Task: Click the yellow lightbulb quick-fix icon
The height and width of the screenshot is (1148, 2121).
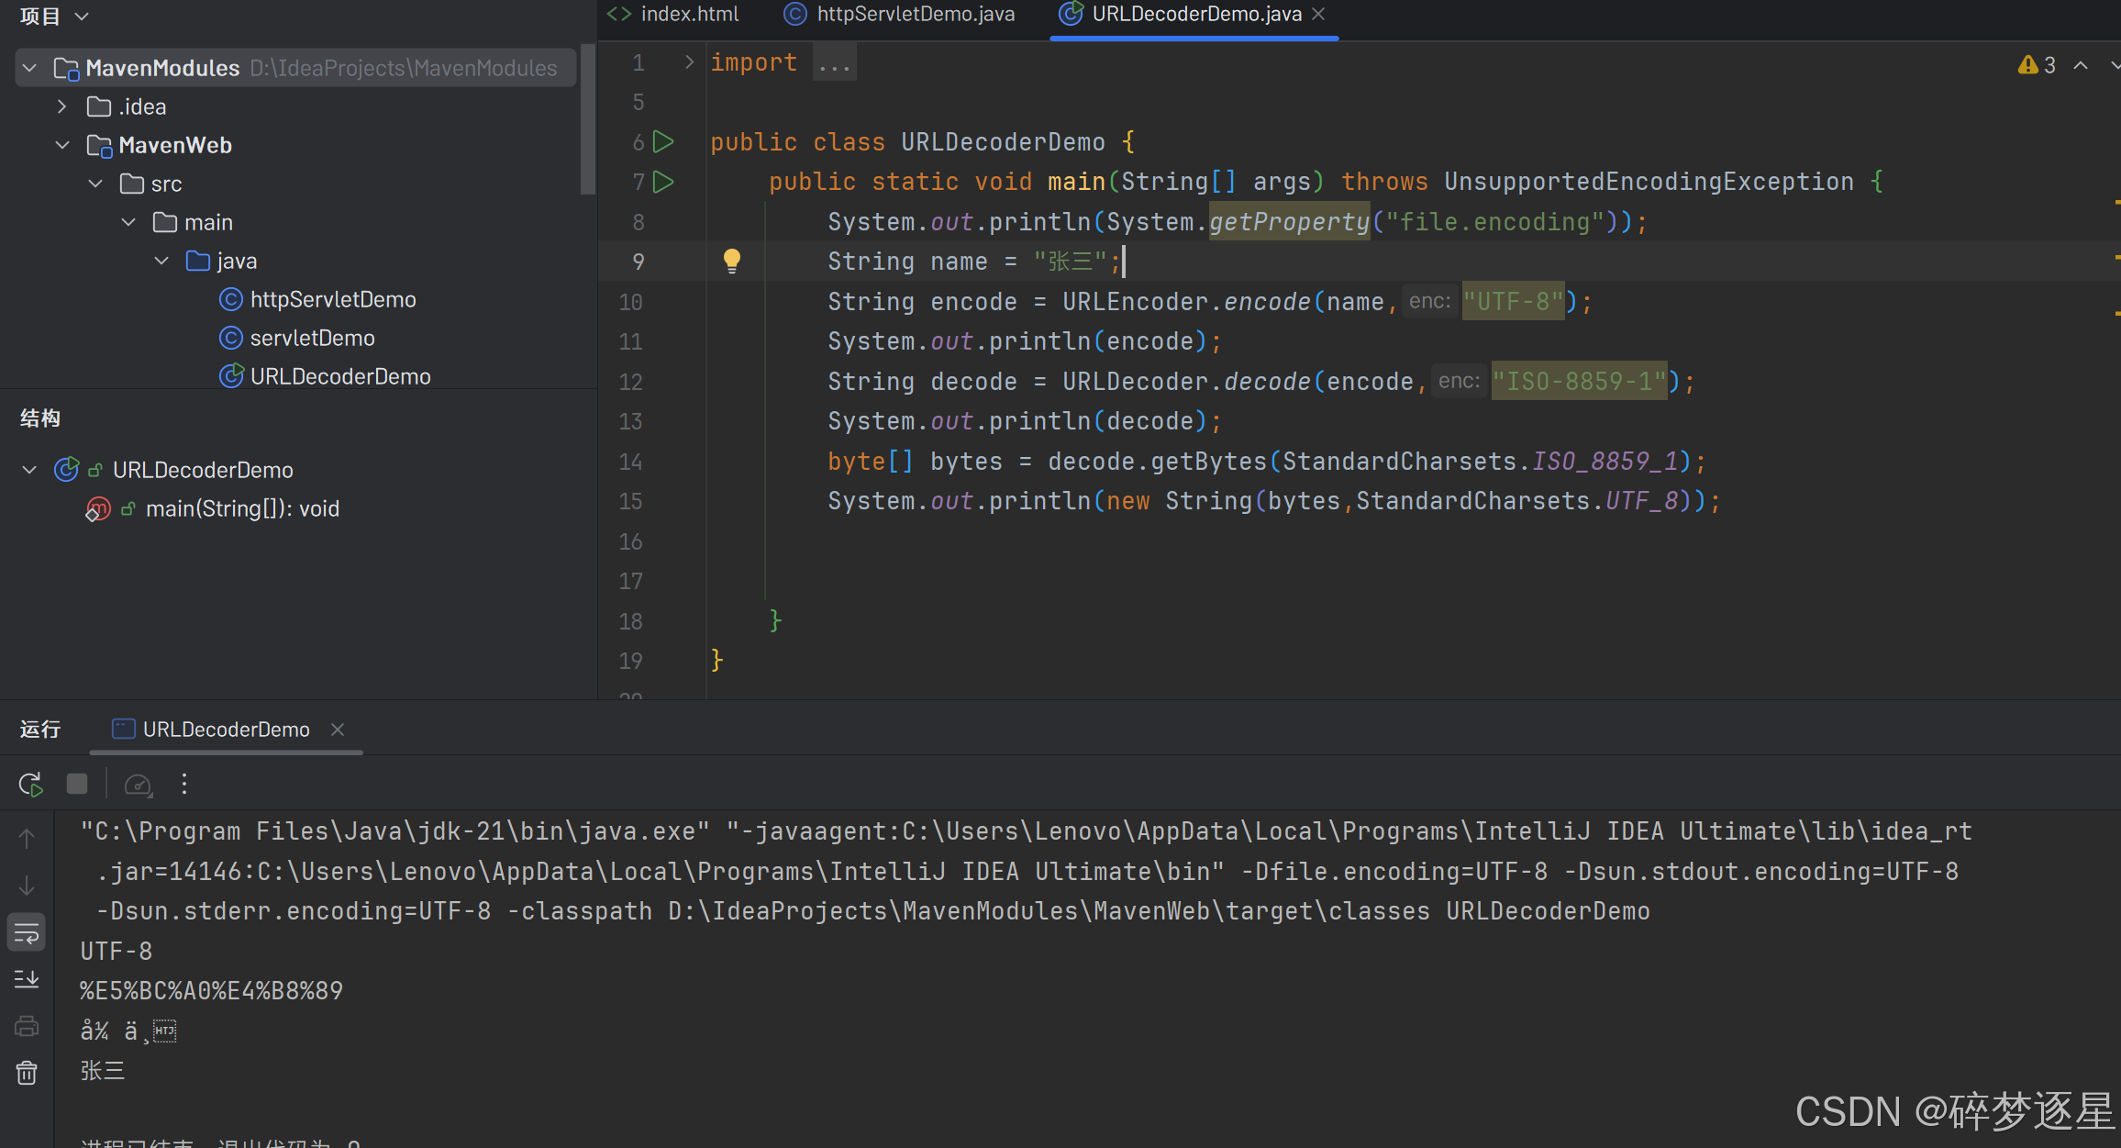Action: [x=731, y=262]
